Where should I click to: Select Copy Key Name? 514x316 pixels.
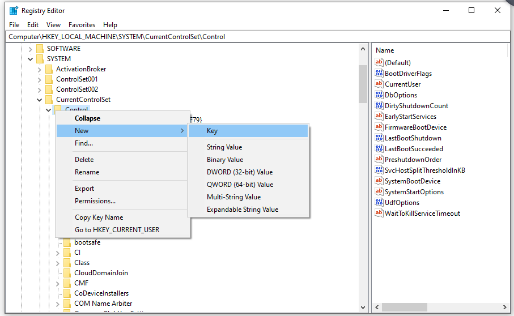[x=122, y=217]
